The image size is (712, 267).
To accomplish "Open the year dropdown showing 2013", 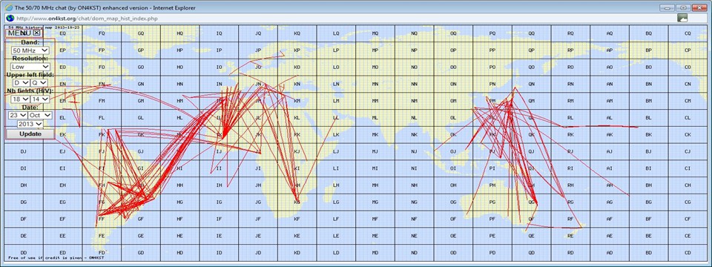I will click(x=30, y=124).
